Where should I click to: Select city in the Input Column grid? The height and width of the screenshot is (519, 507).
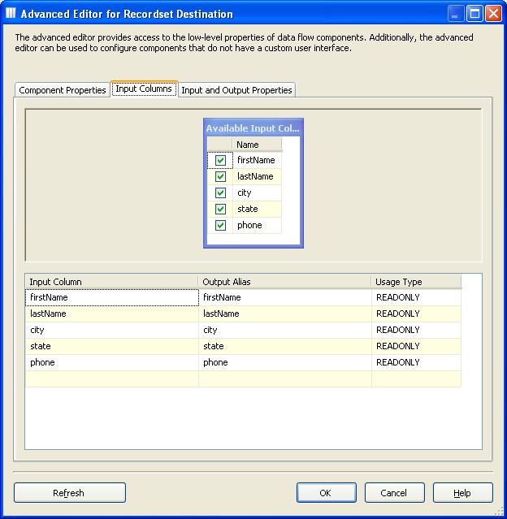point(112,330)
